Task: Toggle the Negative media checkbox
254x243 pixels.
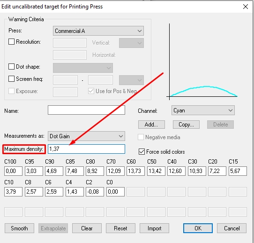Action: click(141, 137)
